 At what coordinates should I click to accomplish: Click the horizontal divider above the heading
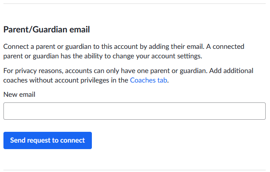click(x=135, y=3)
